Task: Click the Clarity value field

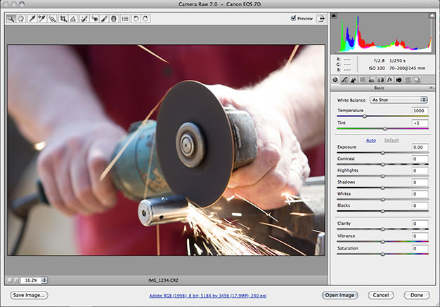Action: (x=420, y=224)
